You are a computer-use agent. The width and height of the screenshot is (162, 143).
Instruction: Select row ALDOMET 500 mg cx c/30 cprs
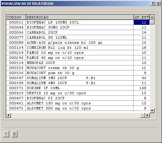pyautogui.click(x=78, y=108)
